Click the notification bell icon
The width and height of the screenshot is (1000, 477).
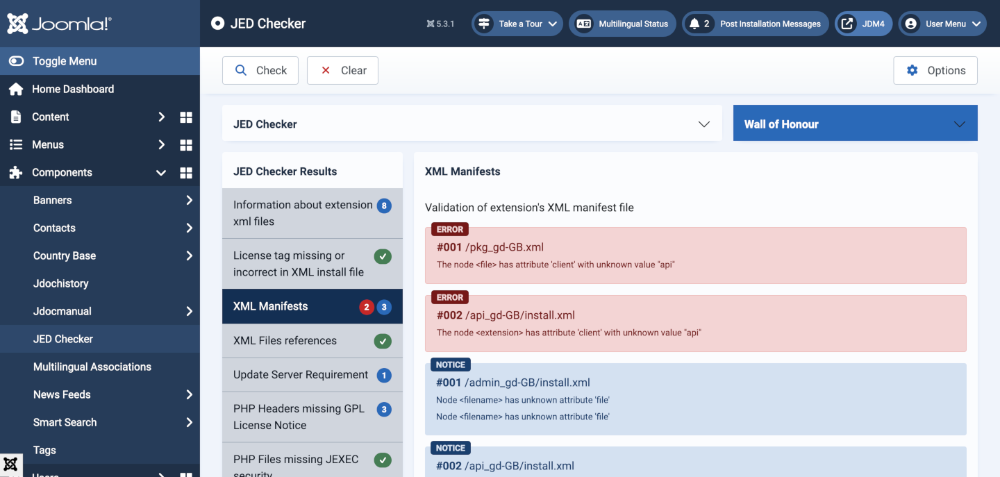point(694,24)
